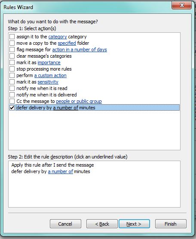Viewport: 196px width, 239px height.
Task: Tick the 'flag message for action' checkbox
Action: (x=12, y=50)
